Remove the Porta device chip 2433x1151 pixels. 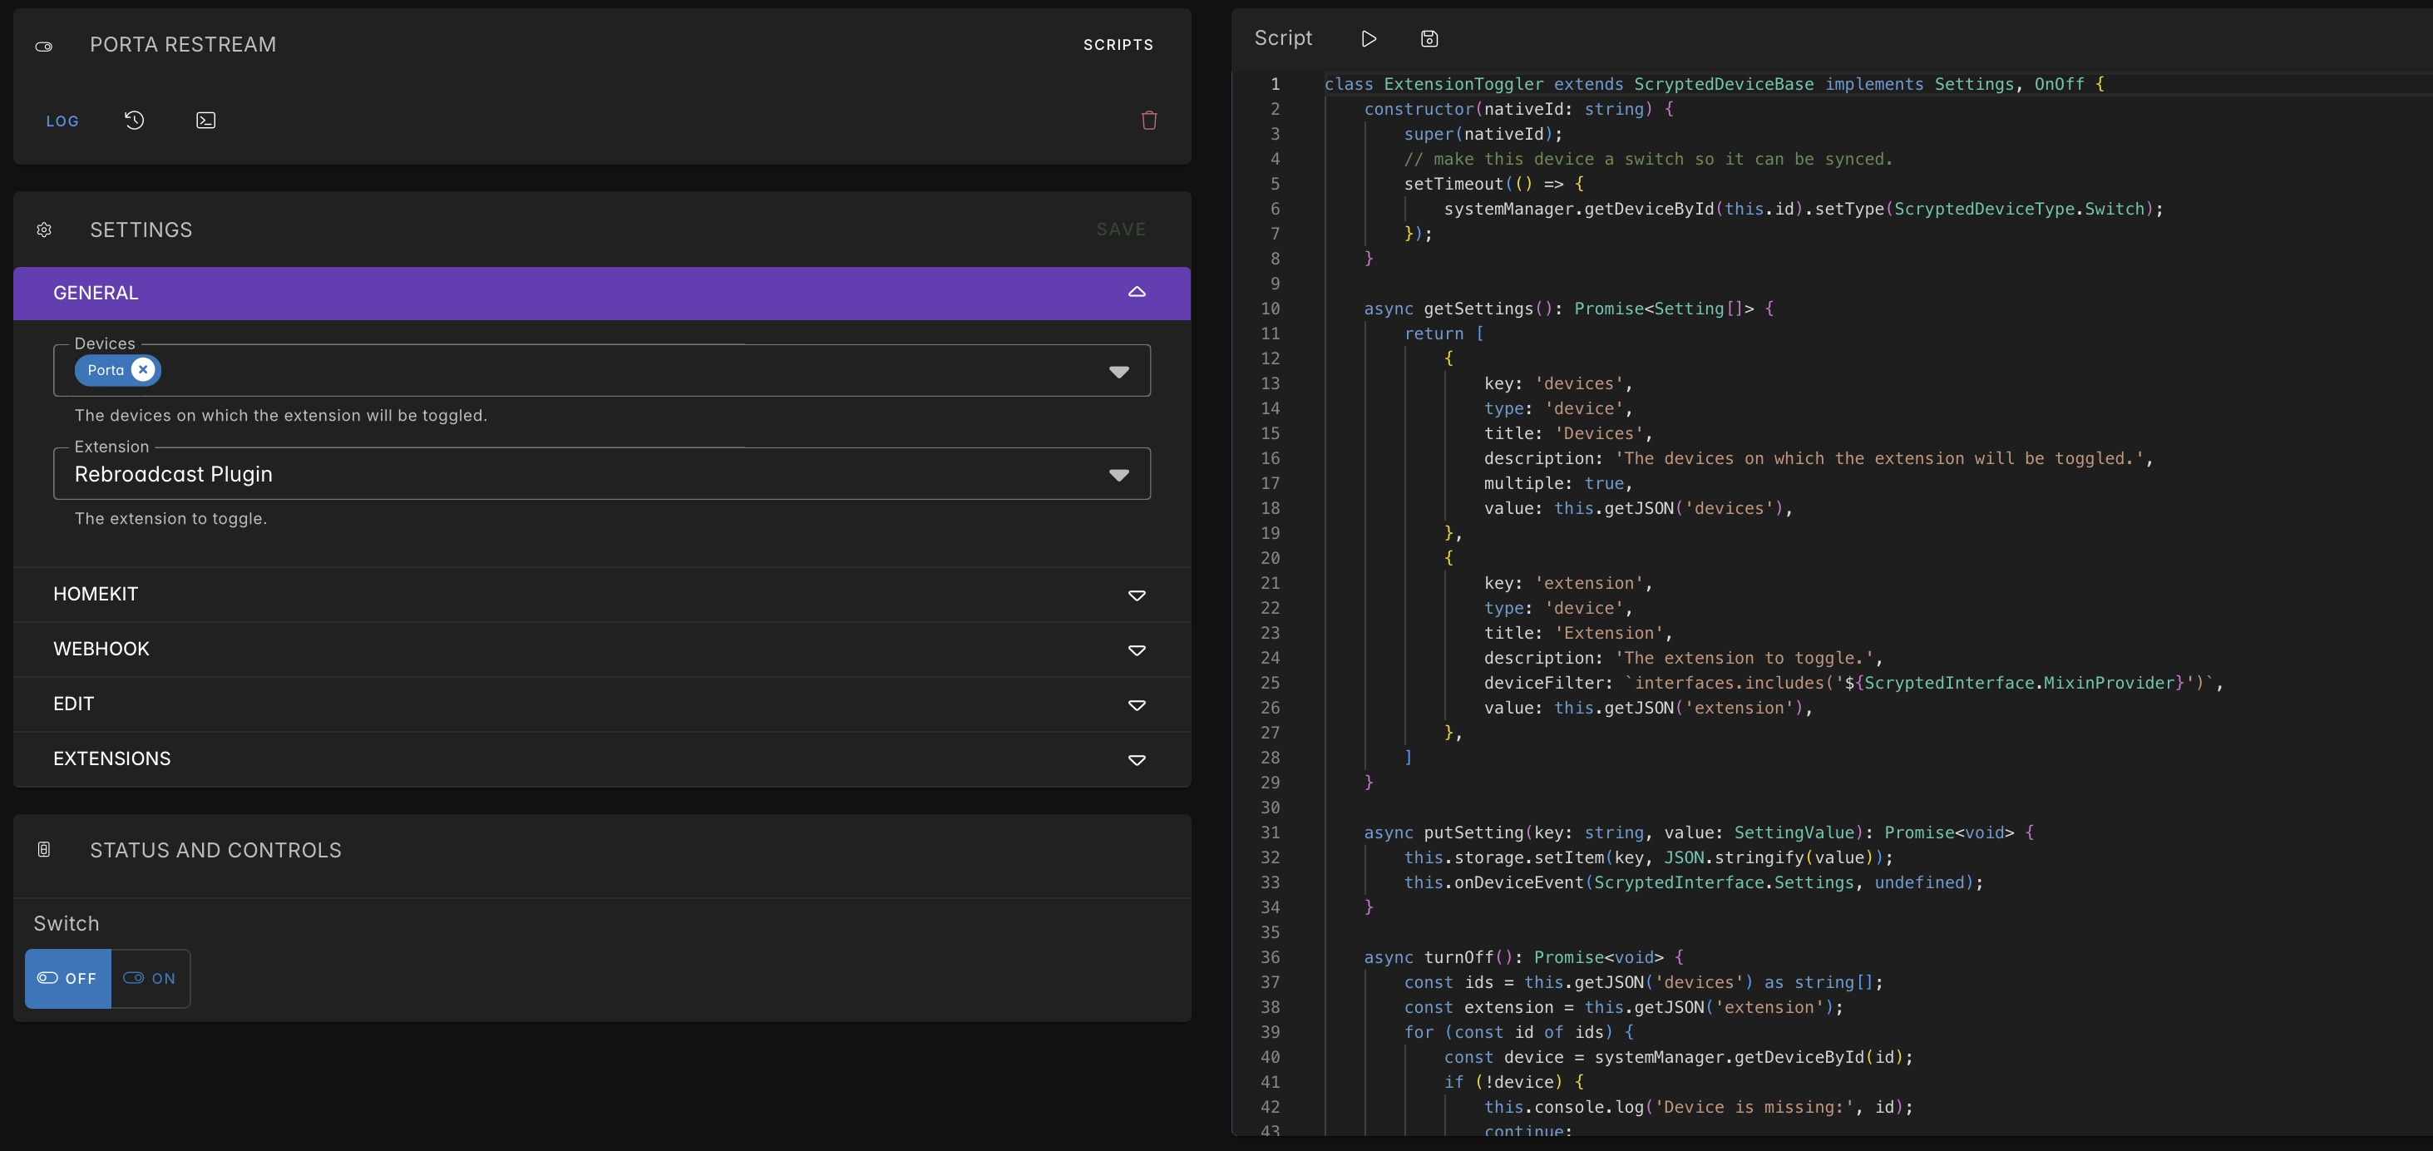(144, 369)
